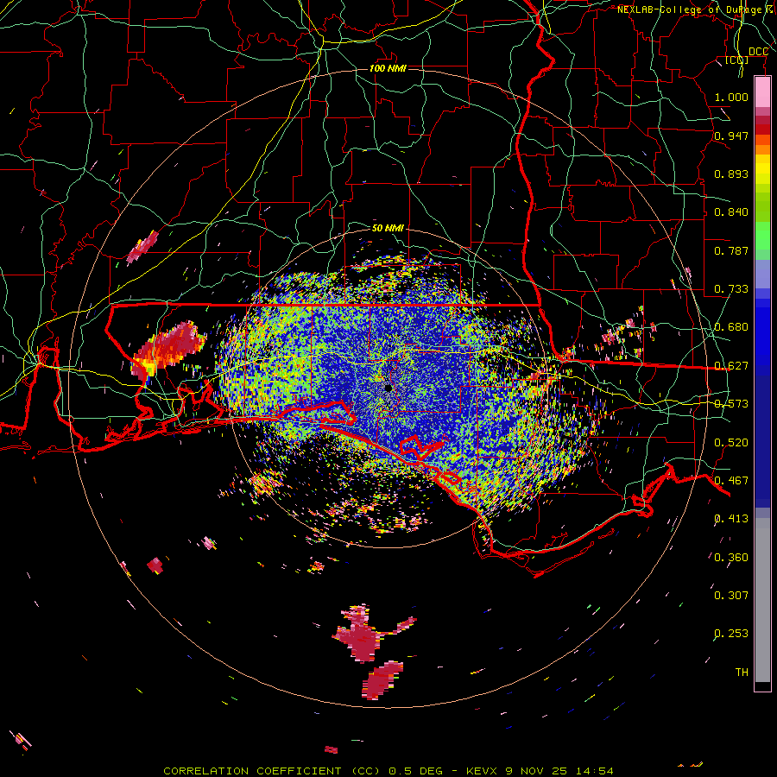This screenshot has width=777, height=777.
Task: Click the 0.787 scale value
Action: (x=731, y=250)
